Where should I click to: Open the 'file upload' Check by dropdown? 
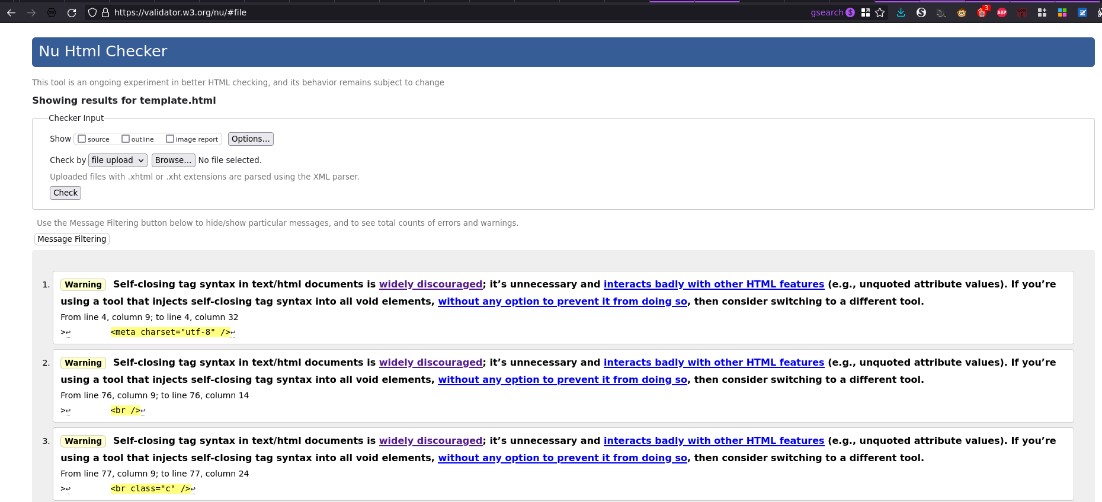(x=117, y=160)
